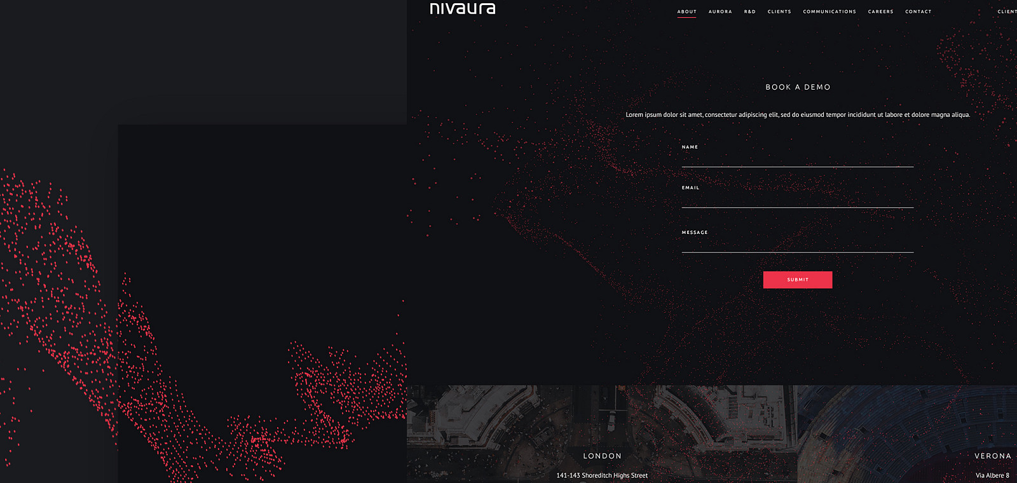Click the nivaura logo
Screen dimensions: 1017x483
click(462, 8)
